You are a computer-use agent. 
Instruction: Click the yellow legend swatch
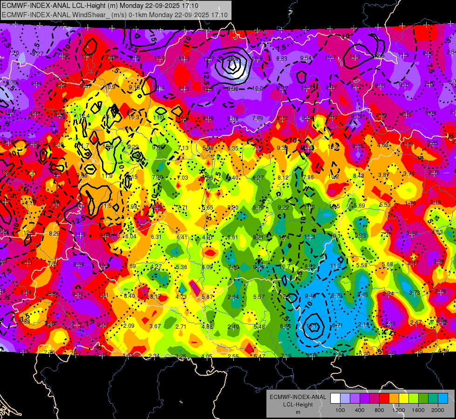click(x=404, y=399)
